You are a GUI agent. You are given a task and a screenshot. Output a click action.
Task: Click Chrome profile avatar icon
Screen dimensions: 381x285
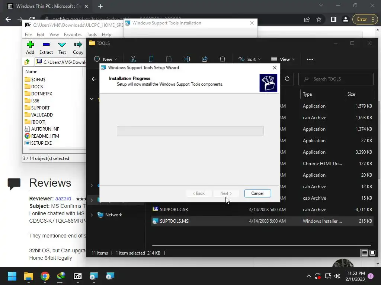click(x=345, y=19)
